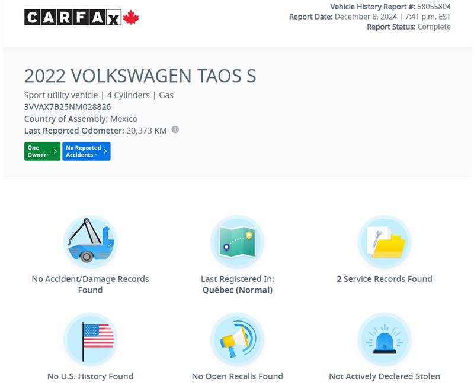The image size is (474, 383).
Task: Click the 'Last Reported Odometer: 20,373 KM' text
Action: [x=95, y=131]
